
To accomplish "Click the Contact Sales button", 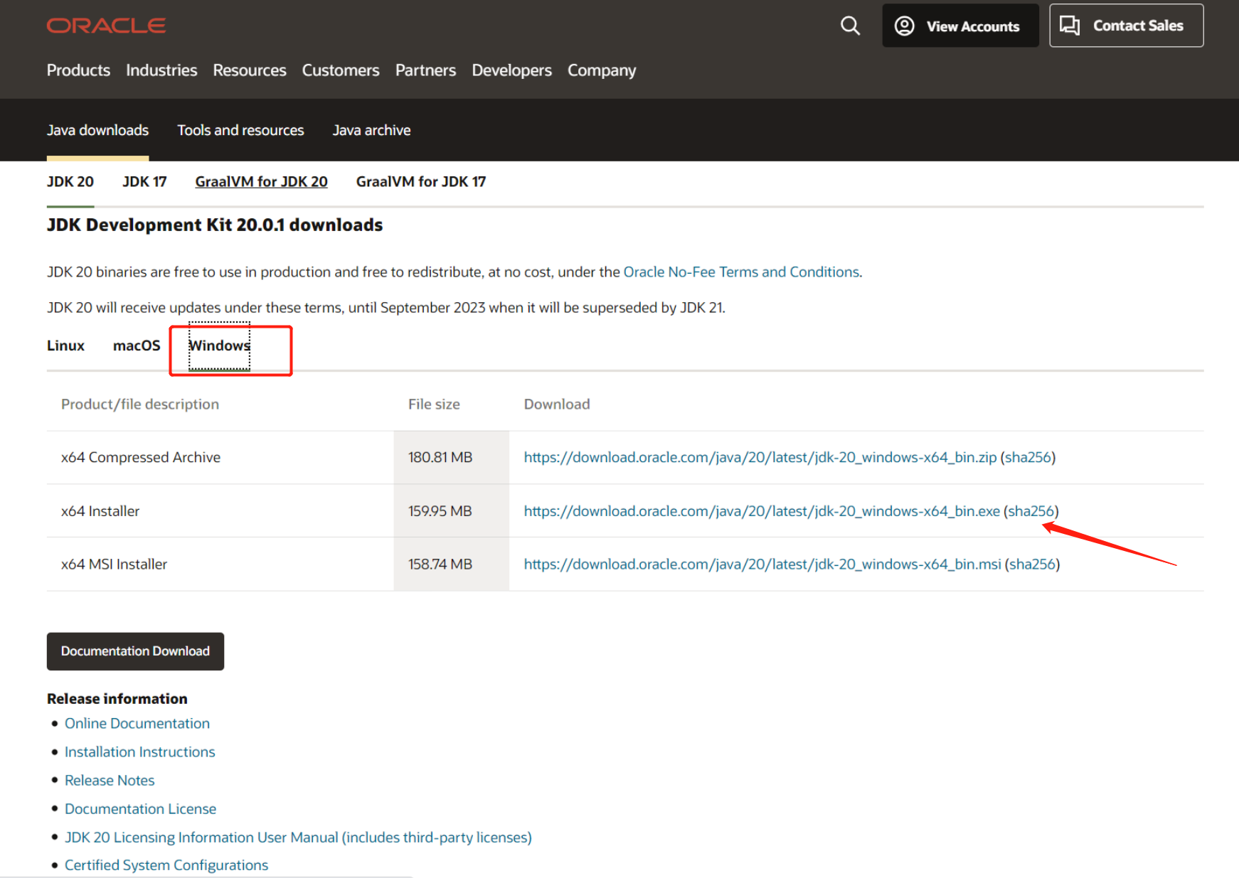I will [x=1126, y=26].
